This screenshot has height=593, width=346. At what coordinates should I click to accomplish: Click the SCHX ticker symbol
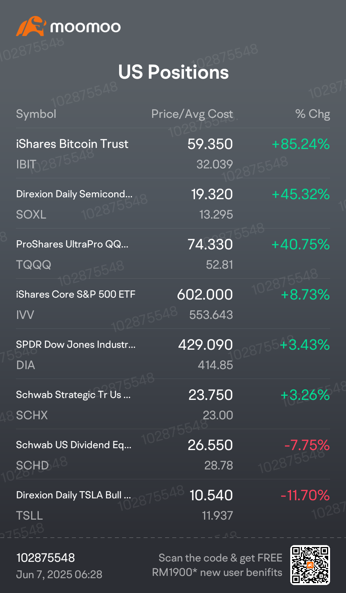tap(32, 415)
